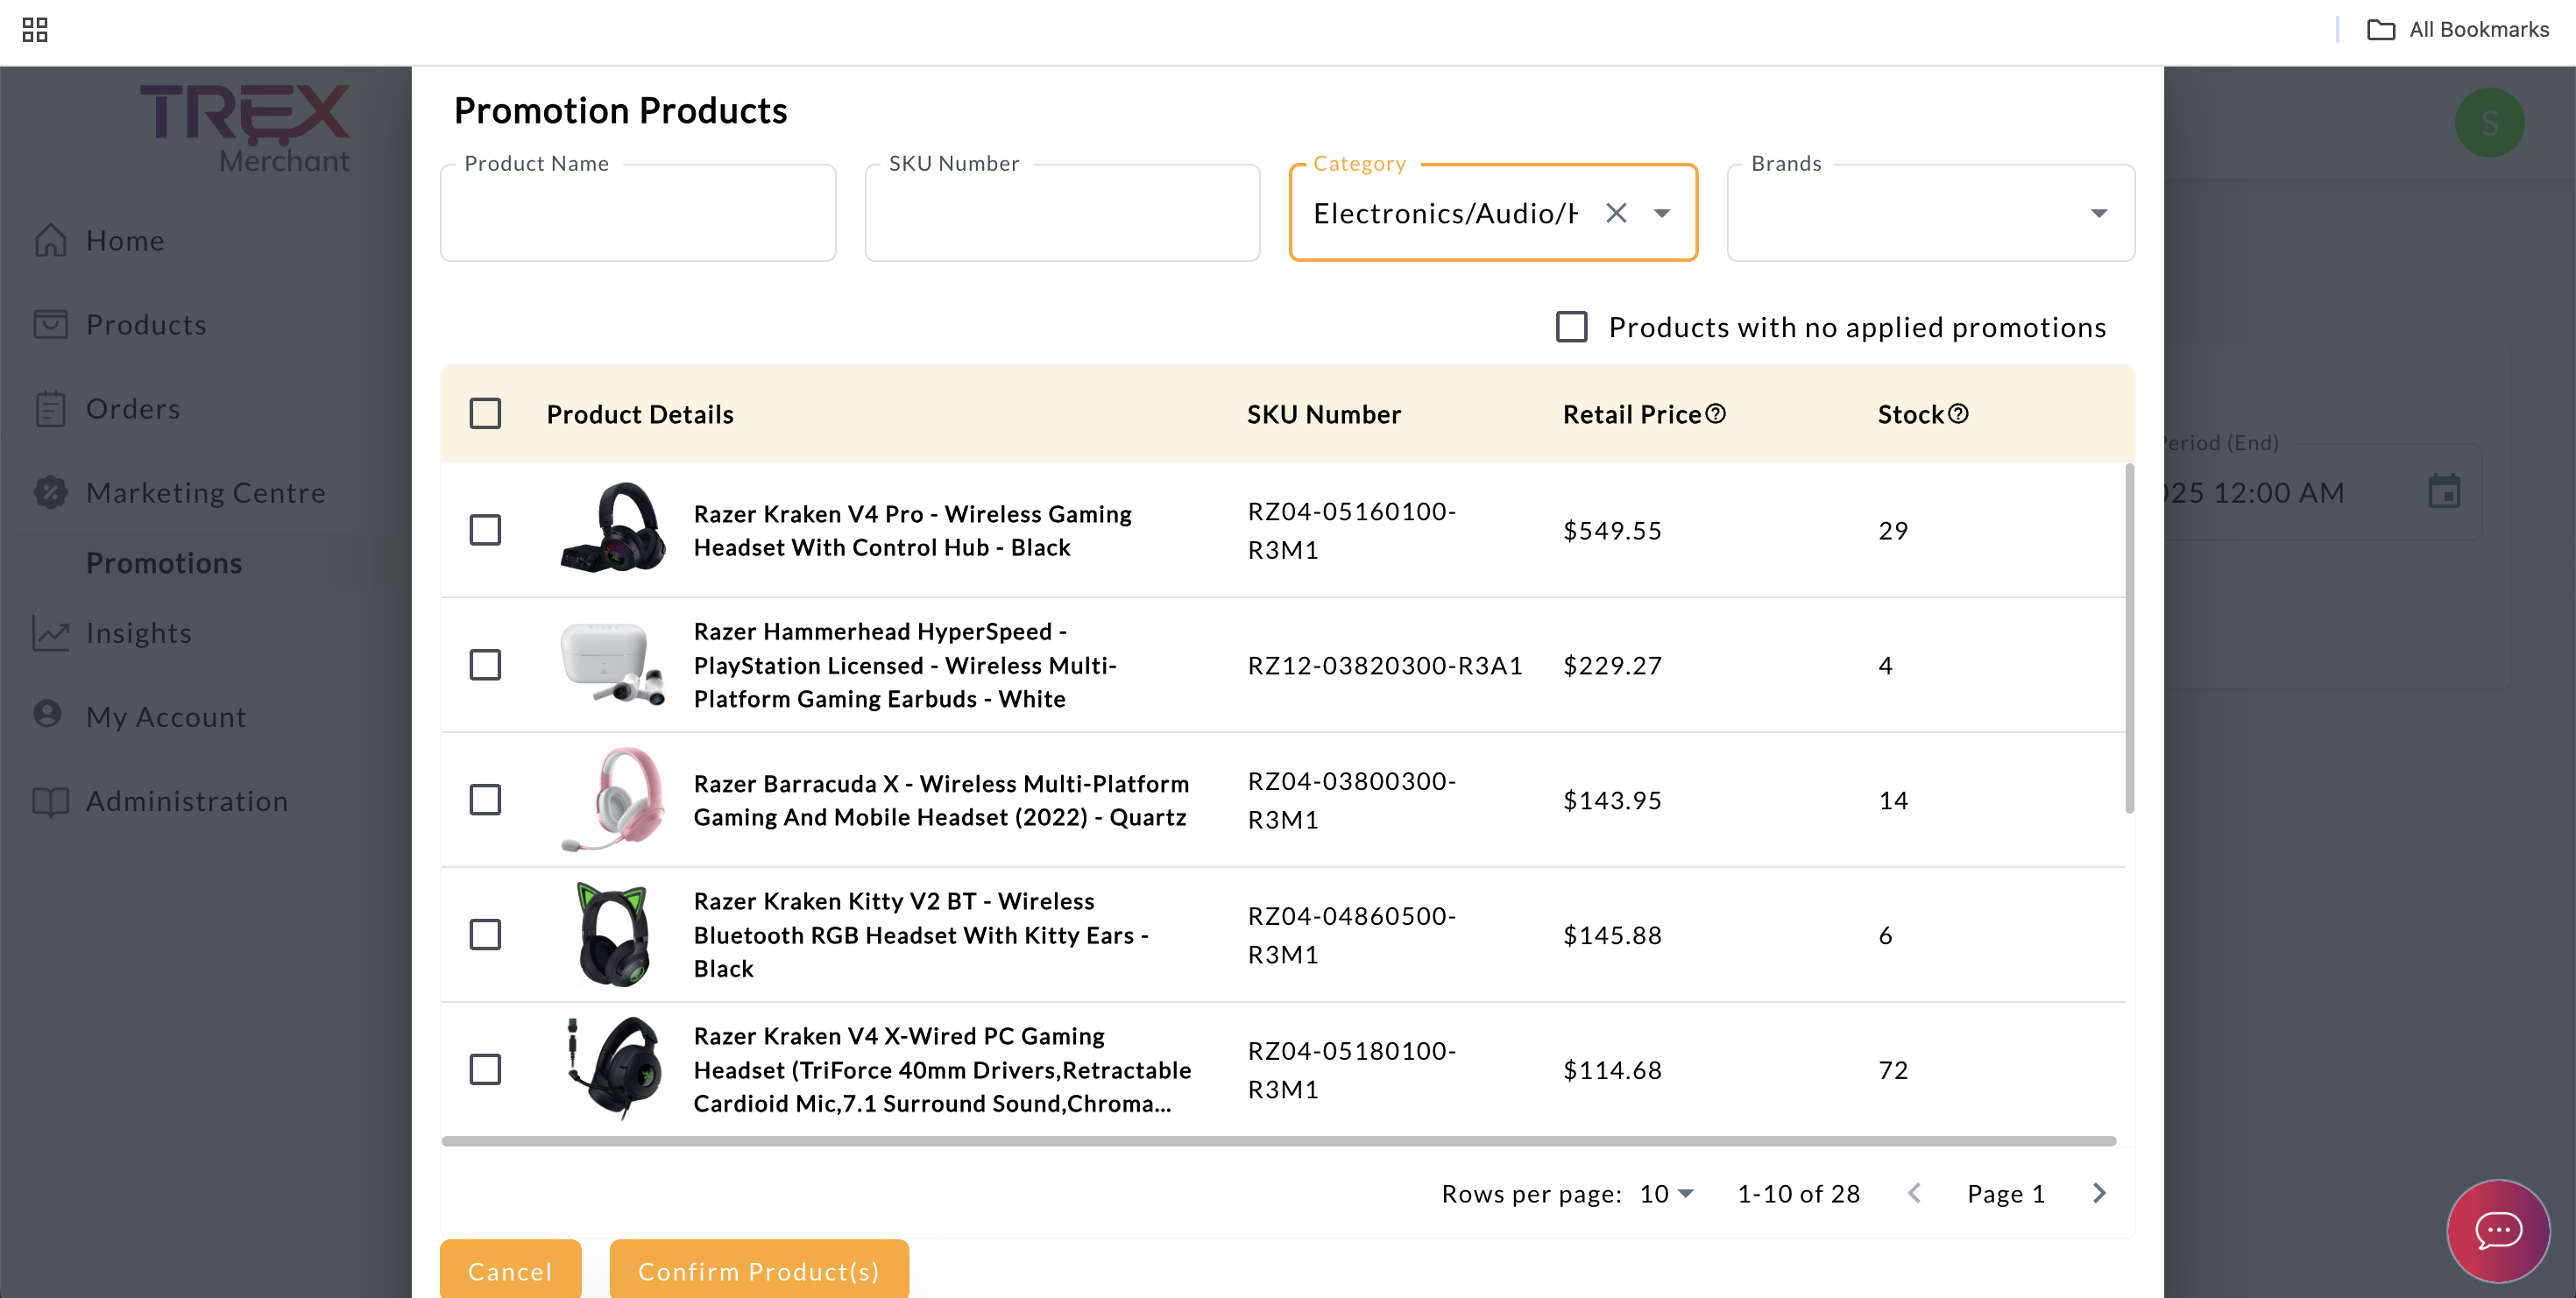Click the $145.88 retail price
Viewport: 2576px width, 1298px height.
click(1612, 935)
